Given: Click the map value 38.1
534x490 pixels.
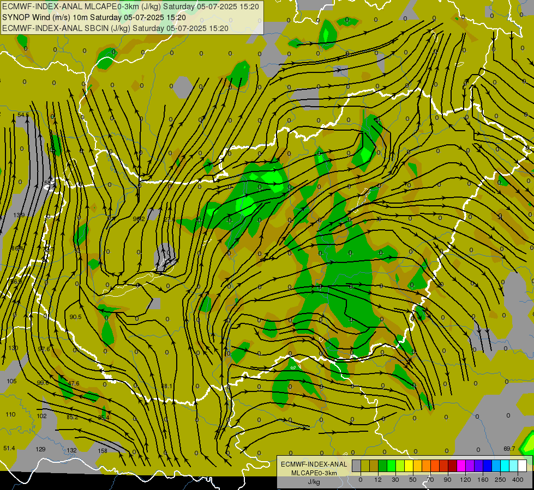Looking at the screenshot, I should coord(166,387).
